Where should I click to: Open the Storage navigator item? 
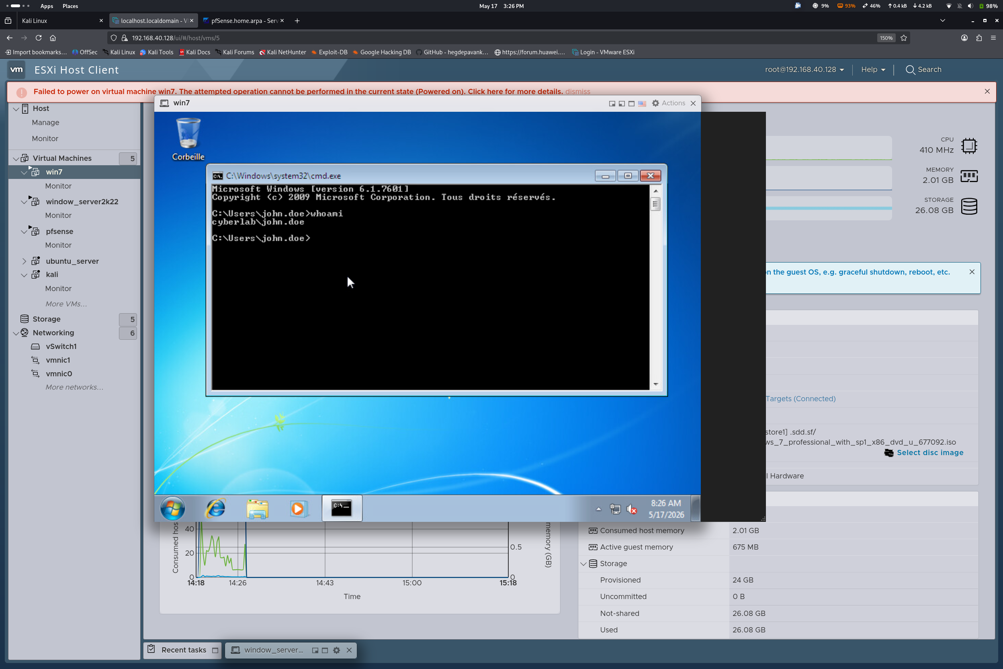click(x=47, y=319)
